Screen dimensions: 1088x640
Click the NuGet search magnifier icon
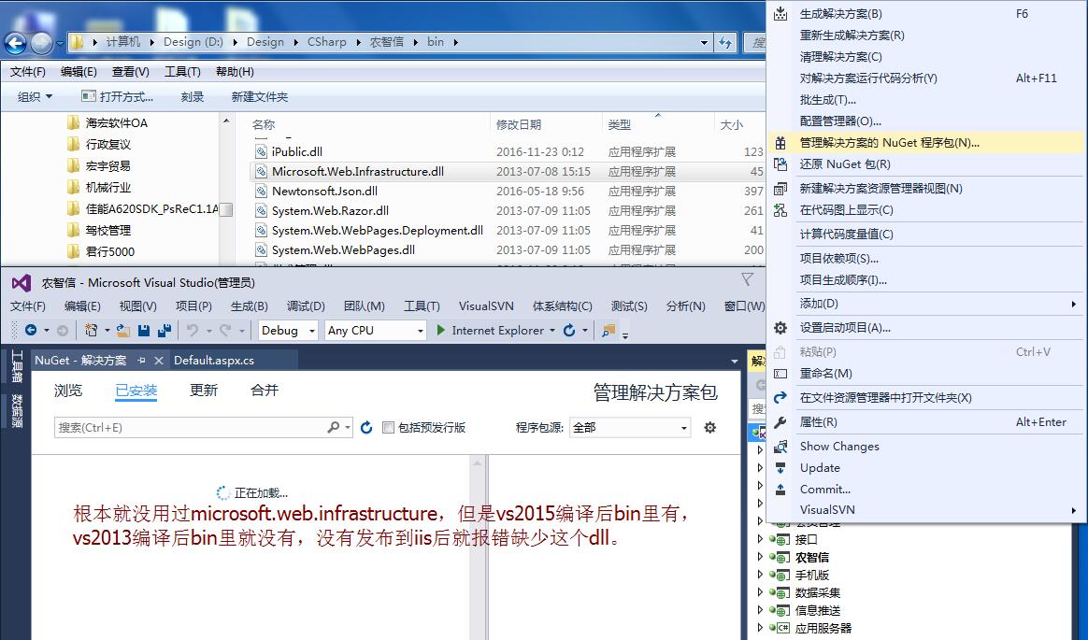(334, 427)
